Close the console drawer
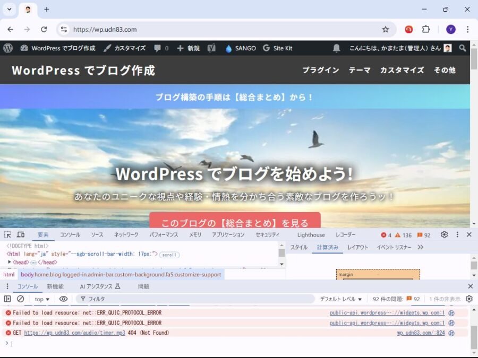 pos(471,286)
